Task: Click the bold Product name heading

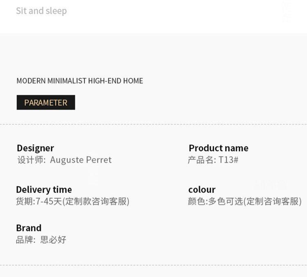Action: coord(219,148)
